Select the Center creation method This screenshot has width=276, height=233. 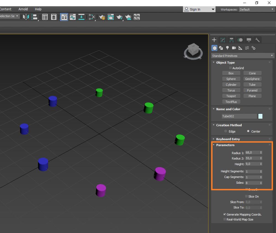click(x=248, y=131)
